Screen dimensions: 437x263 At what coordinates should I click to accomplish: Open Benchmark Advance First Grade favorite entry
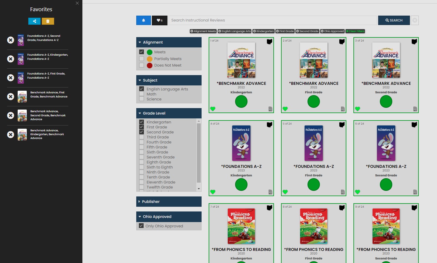[43, 97]
